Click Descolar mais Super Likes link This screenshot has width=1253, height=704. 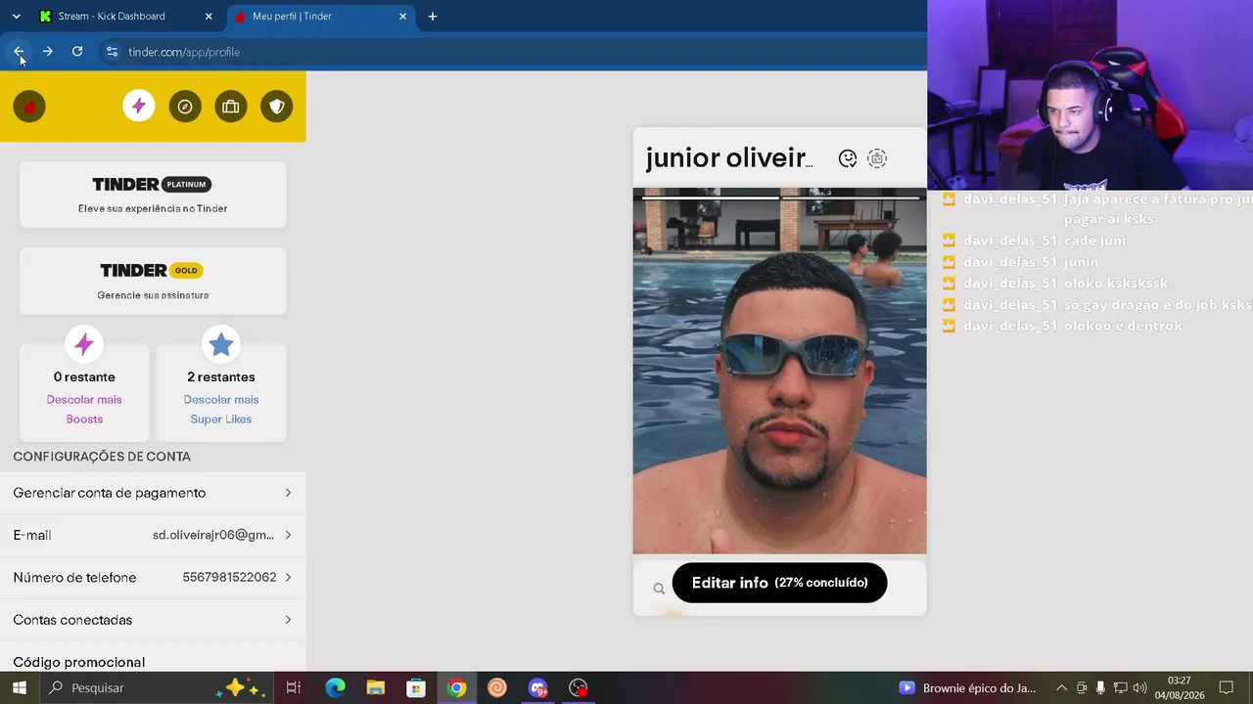coord(221,410)
